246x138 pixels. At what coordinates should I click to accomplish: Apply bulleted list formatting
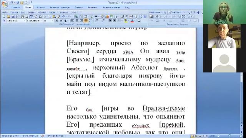point(103,21)
